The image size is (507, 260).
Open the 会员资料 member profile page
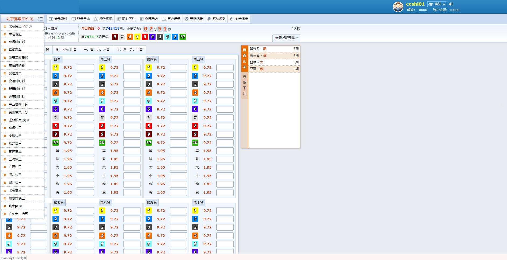click(58, 19)
